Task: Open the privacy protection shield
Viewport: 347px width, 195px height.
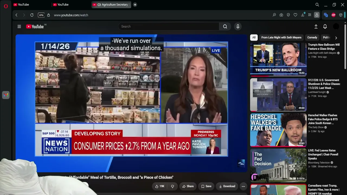Action: [x=288, y=15]
